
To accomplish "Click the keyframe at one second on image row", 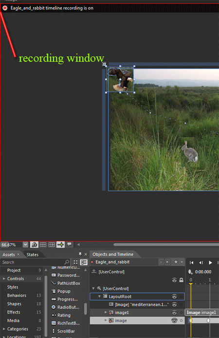I will point(208,320).
